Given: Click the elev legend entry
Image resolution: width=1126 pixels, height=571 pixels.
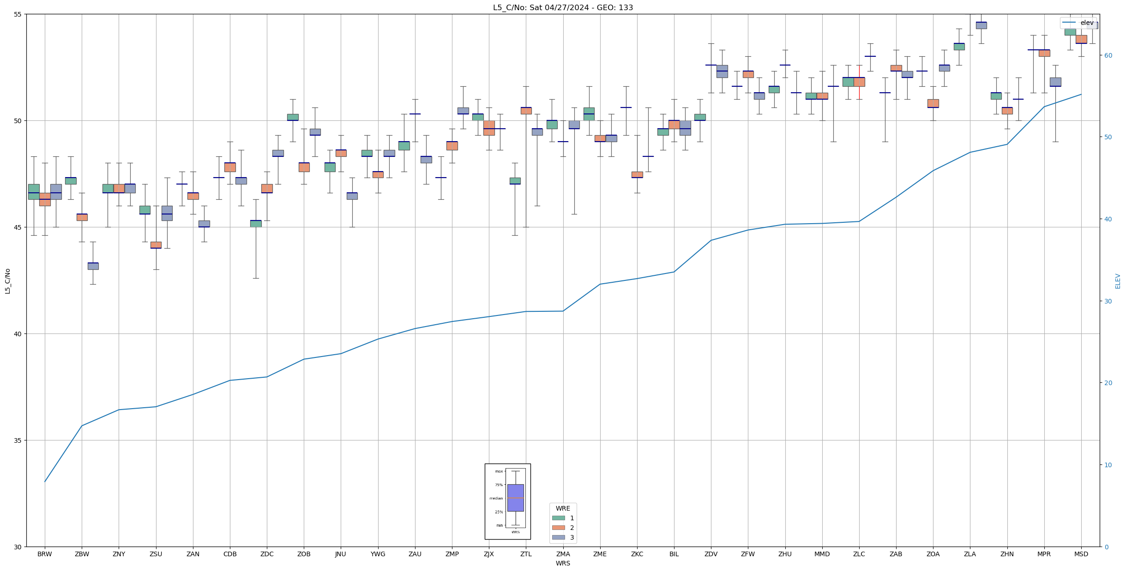Looking at the screenshot, I should tap(1078, 23).
